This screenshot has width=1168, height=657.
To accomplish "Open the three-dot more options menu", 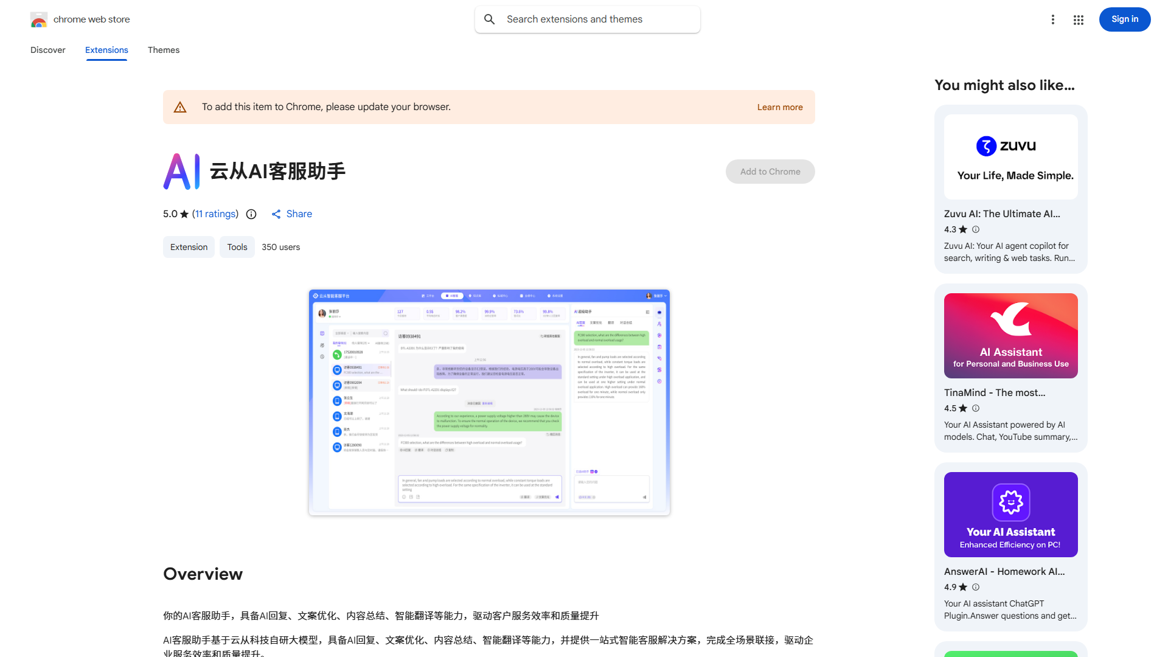I will click(x=1053, y=19).
